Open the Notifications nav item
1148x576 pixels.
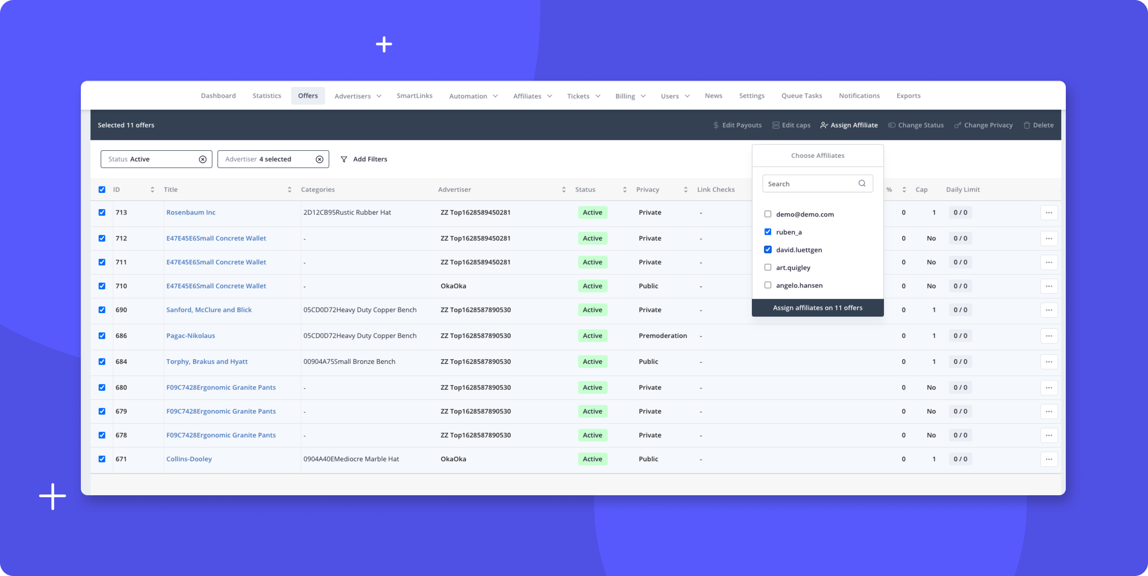coord(859,96)
